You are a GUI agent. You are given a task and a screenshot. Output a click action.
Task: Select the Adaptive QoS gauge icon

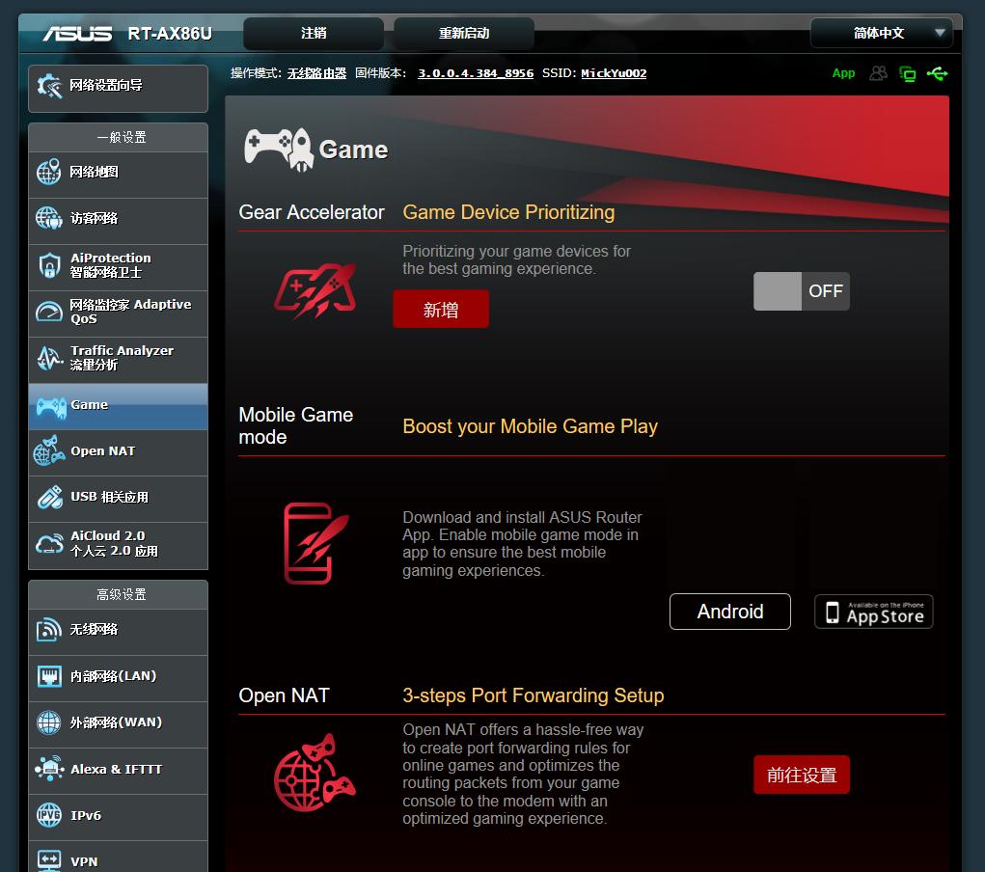tap(49, 312)
